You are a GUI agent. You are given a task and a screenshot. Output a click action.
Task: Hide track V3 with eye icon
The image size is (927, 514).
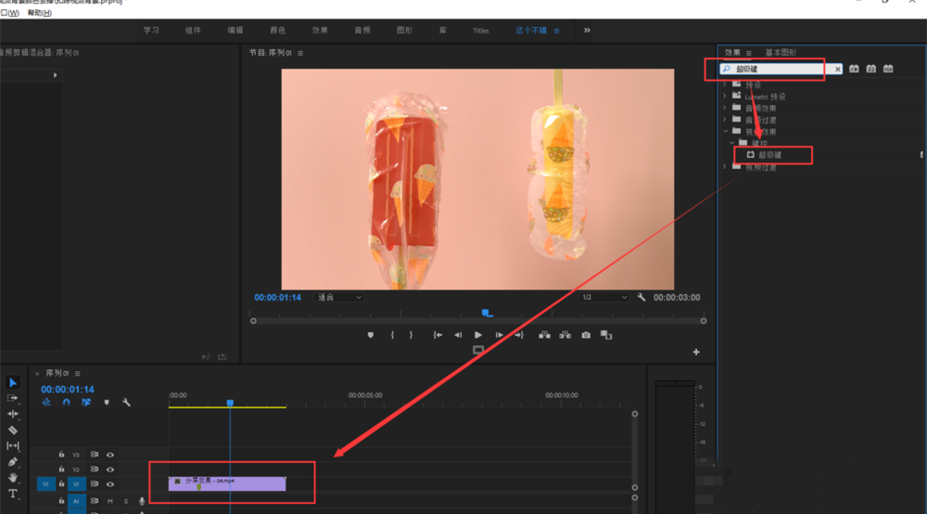[110, 455]
